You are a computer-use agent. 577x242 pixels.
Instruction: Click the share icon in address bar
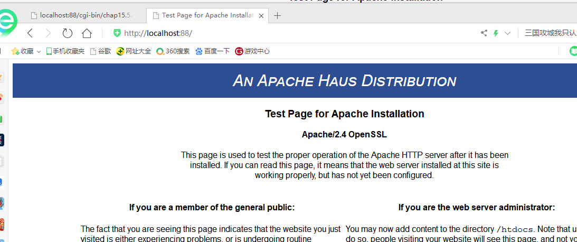click(x=484, y=33)
